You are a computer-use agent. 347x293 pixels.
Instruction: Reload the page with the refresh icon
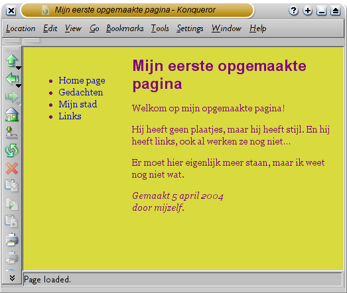tap(11, 150)
